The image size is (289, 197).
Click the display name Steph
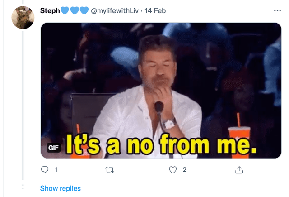tap(50, 11)
